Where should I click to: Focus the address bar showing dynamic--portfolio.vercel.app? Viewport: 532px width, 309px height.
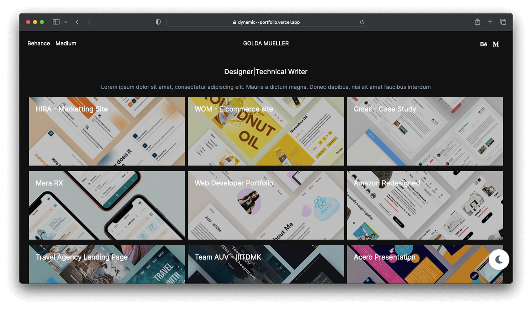coord(266,22)
